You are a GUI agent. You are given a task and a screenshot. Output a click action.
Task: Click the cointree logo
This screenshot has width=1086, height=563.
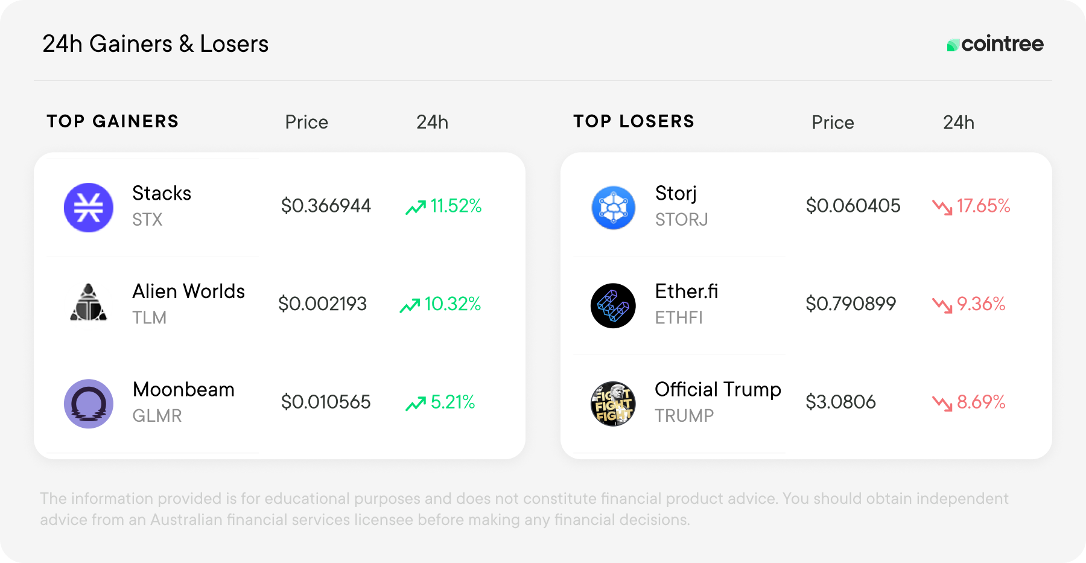pos(996,44)
